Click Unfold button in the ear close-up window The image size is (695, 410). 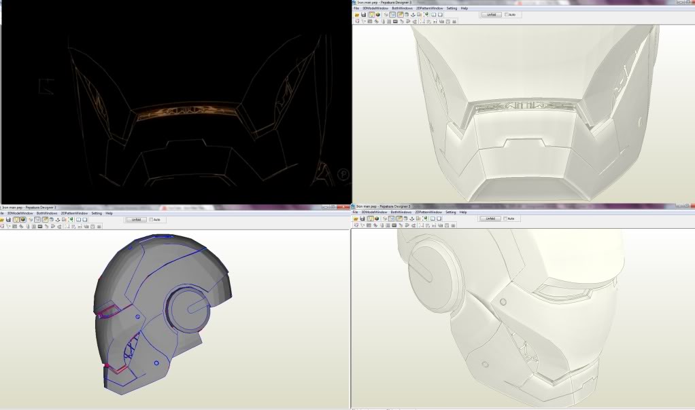pyautogui.click(x=490, y=219)
